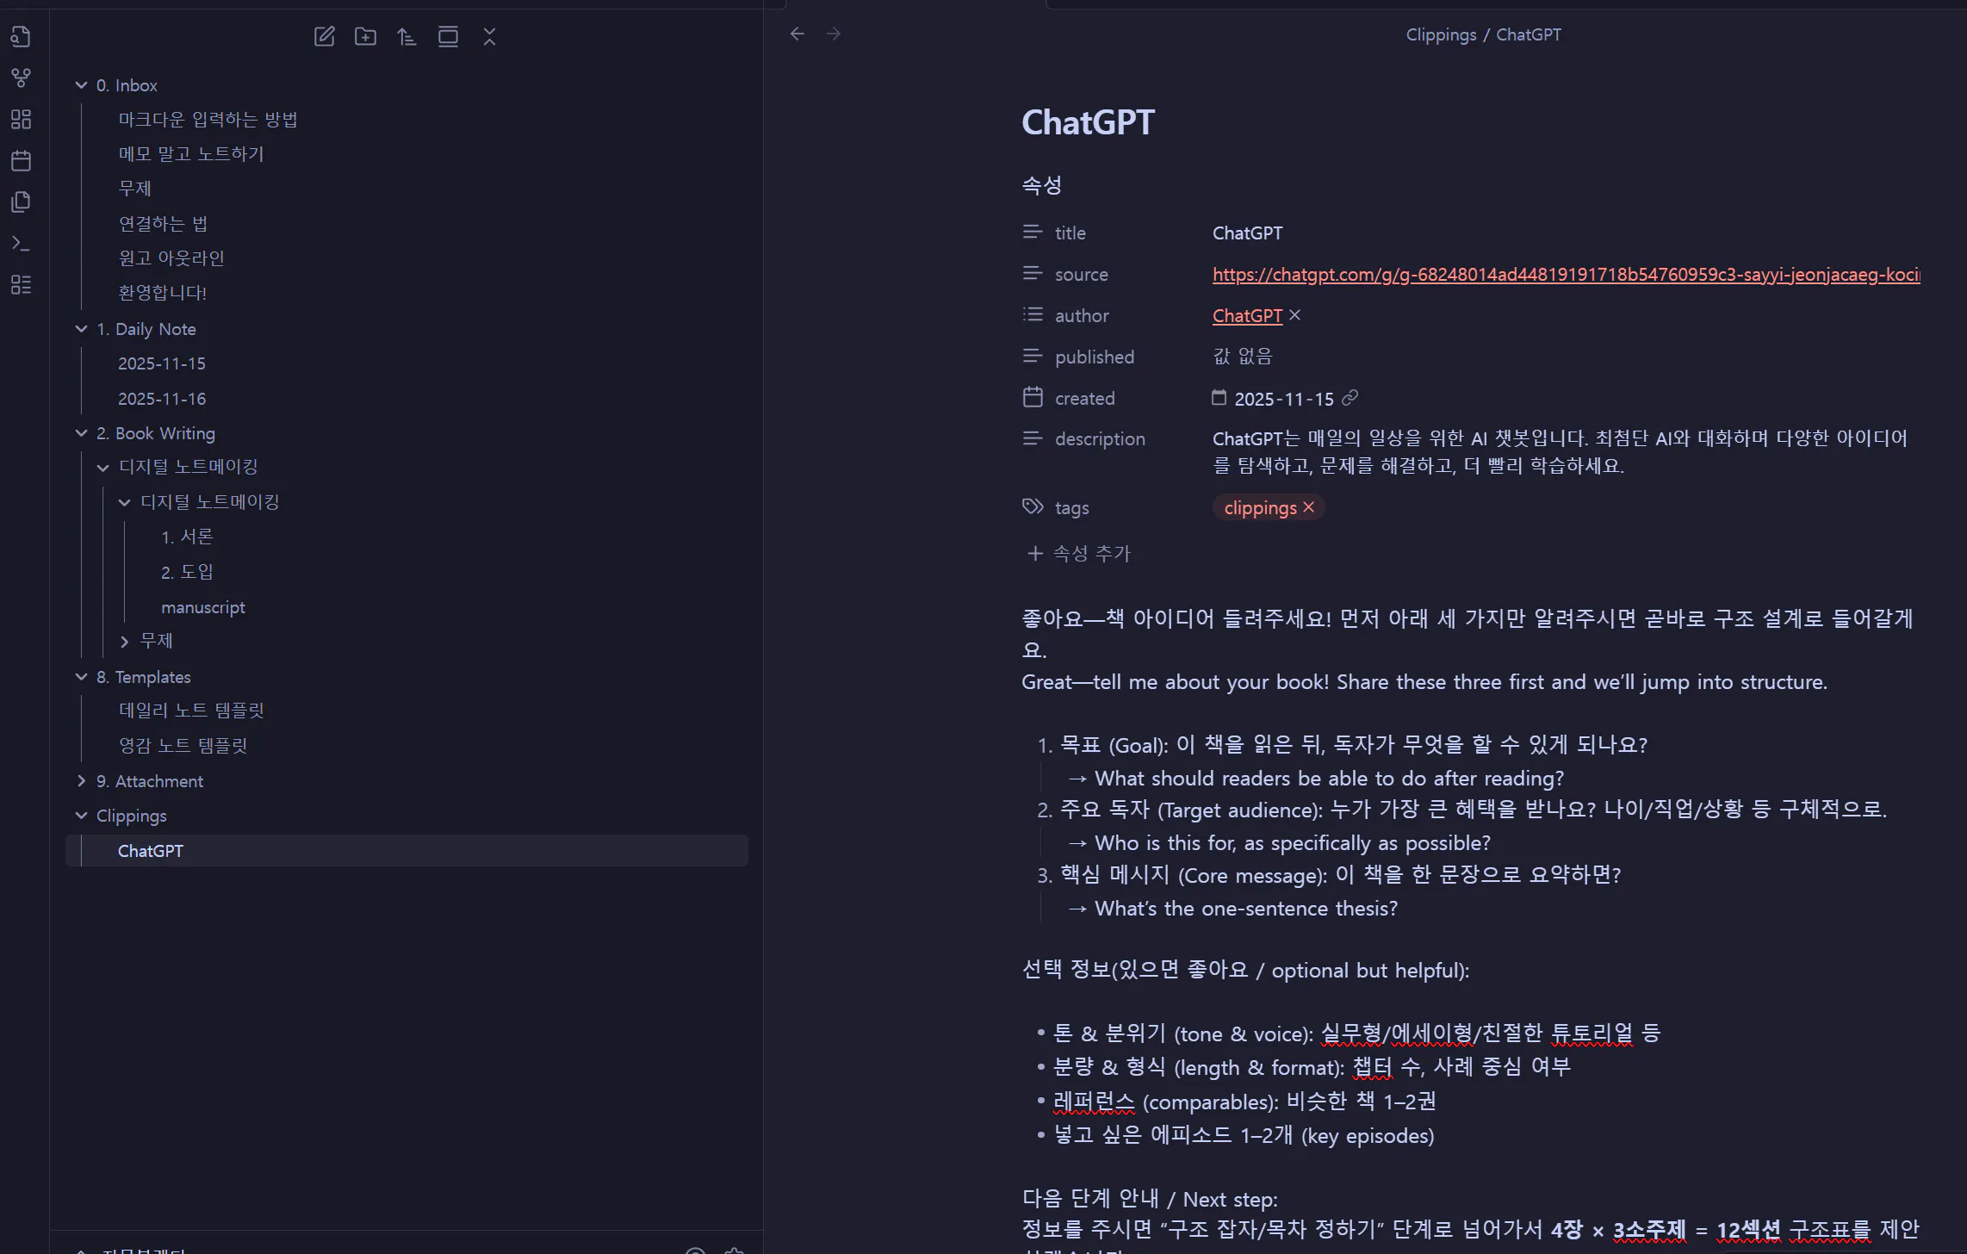Create new canvas from the ribbon icon
The width and height of the screenshot is (1967, 1254).
coord(21,119)
